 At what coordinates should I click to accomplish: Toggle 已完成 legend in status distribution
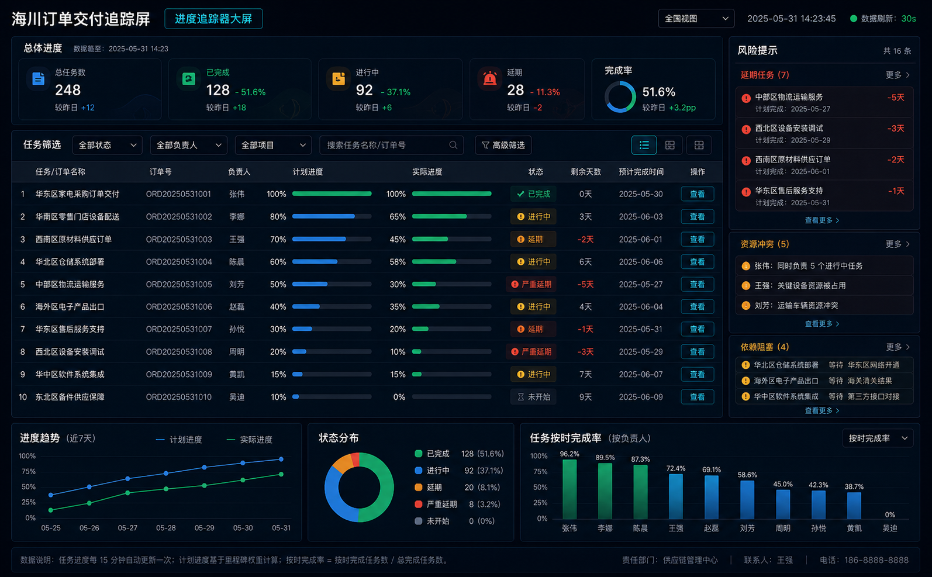[432, 454]
